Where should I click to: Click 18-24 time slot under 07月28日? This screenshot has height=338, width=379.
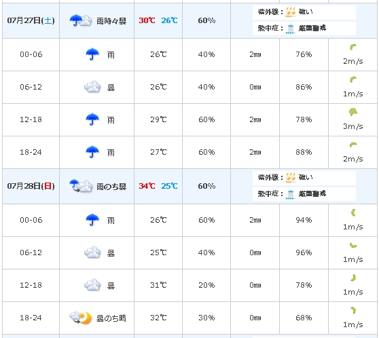coord(31,318)
